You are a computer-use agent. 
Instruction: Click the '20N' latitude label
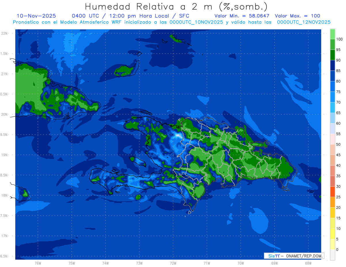pos(4,114)
